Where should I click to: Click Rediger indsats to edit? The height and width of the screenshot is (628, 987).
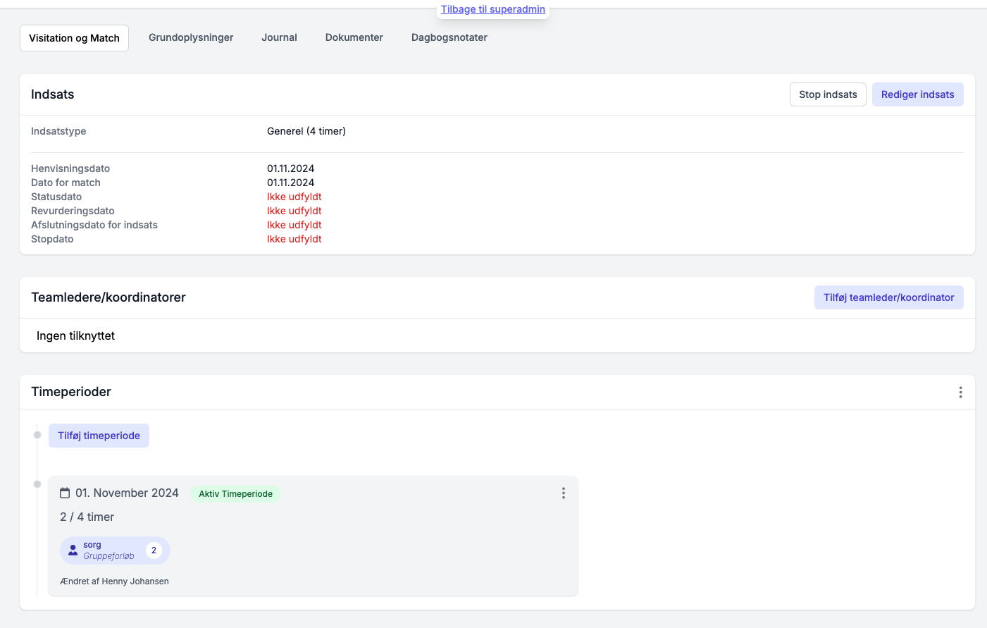[917, 94]
